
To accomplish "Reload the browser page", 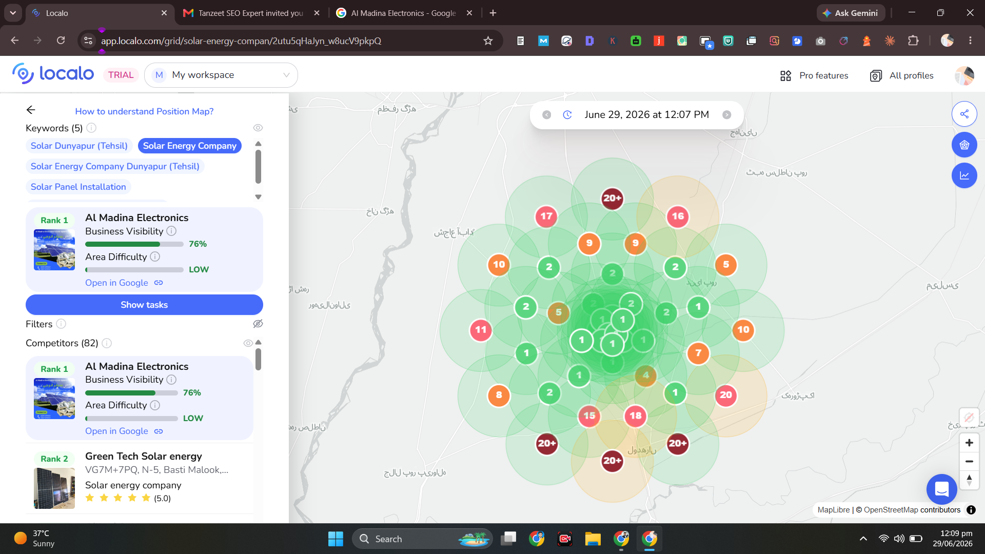I will click(61, 41).
